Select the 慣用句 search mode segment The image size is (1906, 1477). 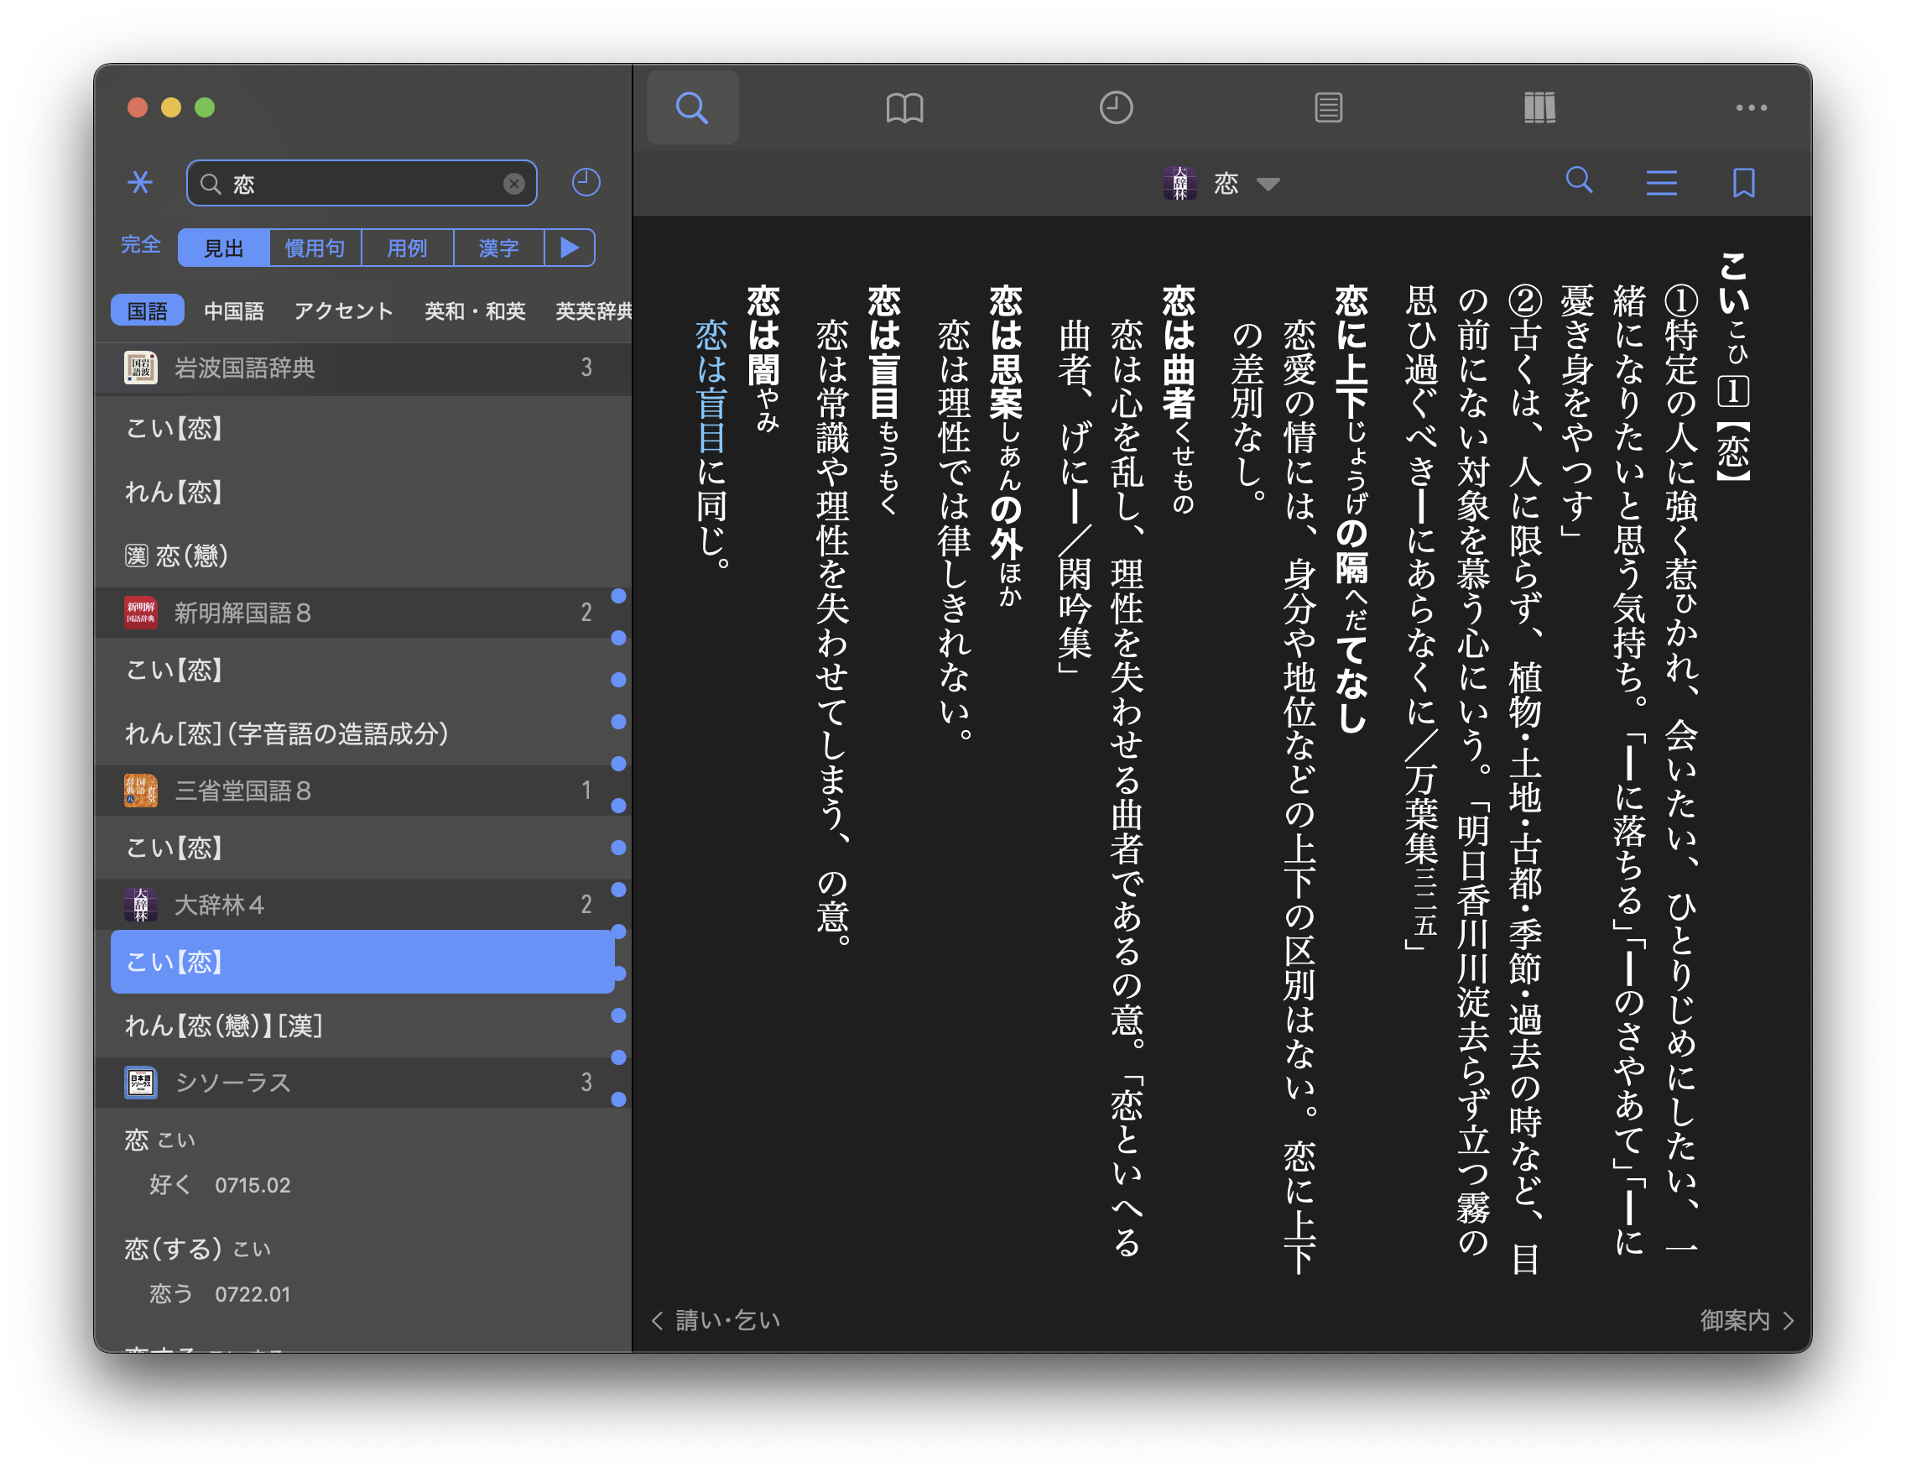(x=315, y=248)
